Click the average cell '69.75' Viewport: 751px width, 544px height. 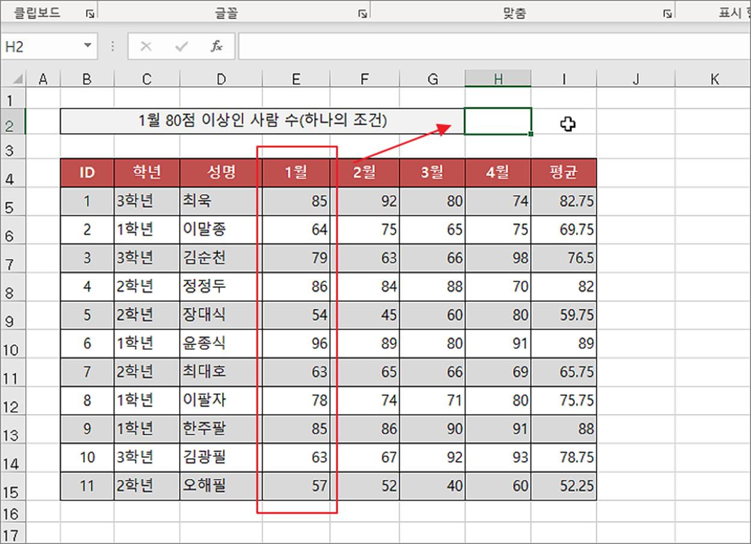[564, 230]
